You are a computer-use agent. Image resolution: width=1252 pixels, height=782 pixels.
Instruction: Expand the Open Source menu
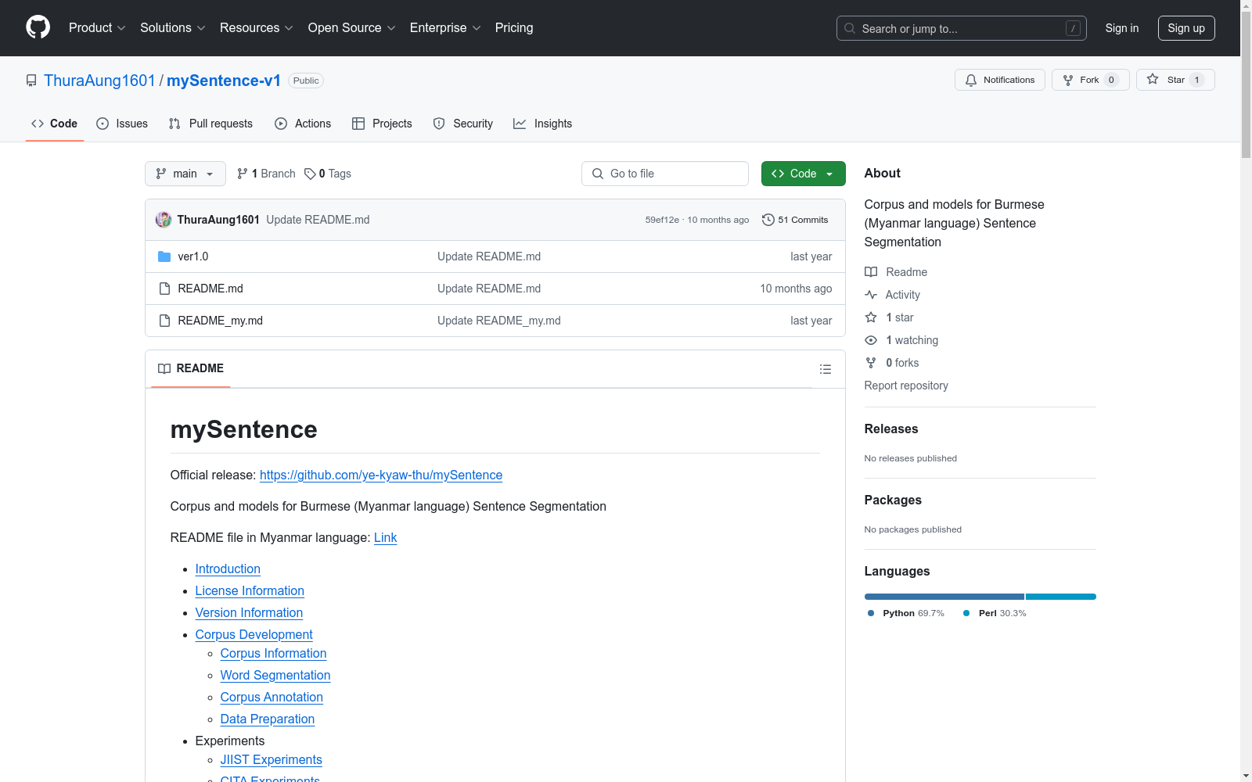click(x=352, y=28)
